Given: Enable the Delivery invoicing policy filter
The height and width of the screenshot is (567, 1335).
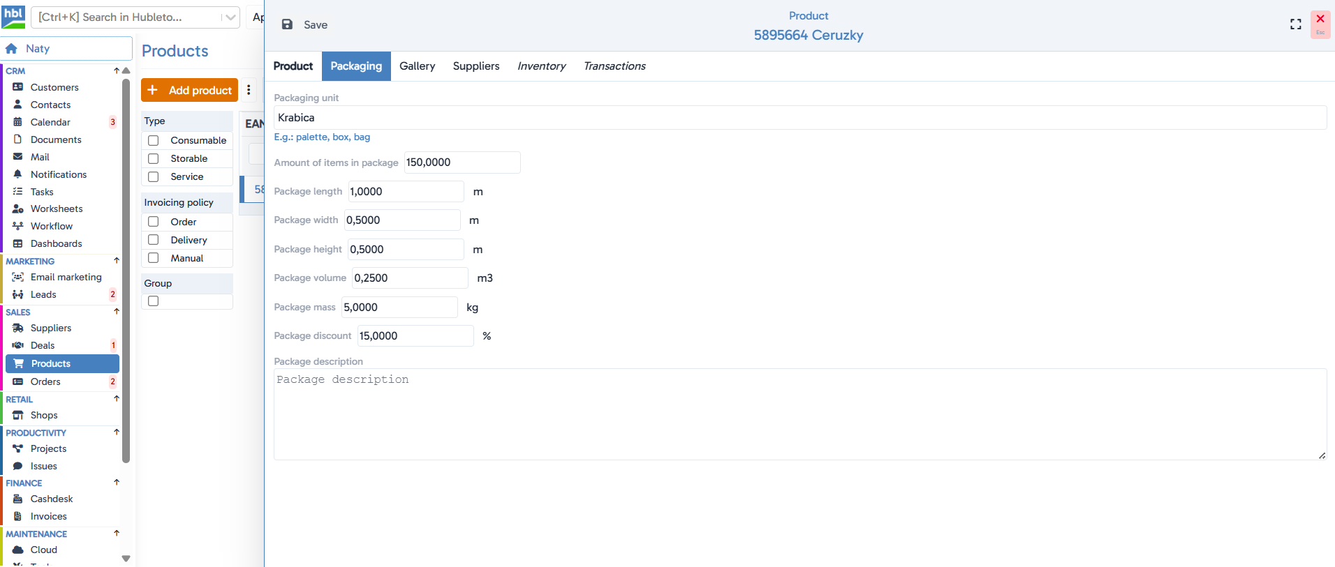Looking at the screenshot, I should click(x=154, y=240).
